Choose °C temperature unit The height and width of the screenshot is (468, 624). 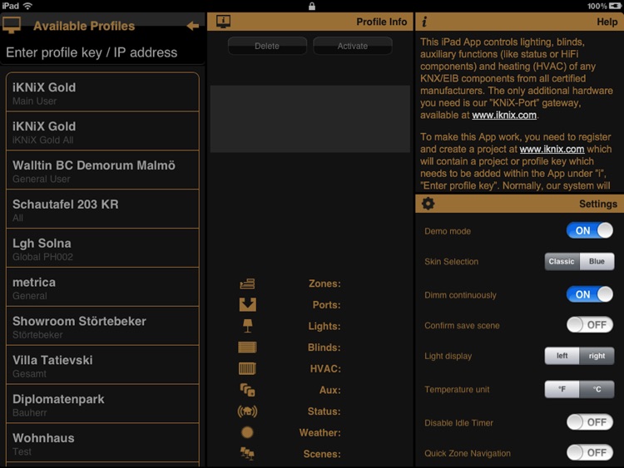click(597, 389)
